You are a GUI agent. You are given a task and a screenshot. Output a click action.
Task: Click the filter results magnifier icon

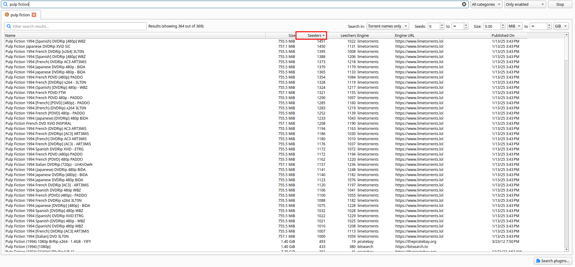click(x=9, y=26)
